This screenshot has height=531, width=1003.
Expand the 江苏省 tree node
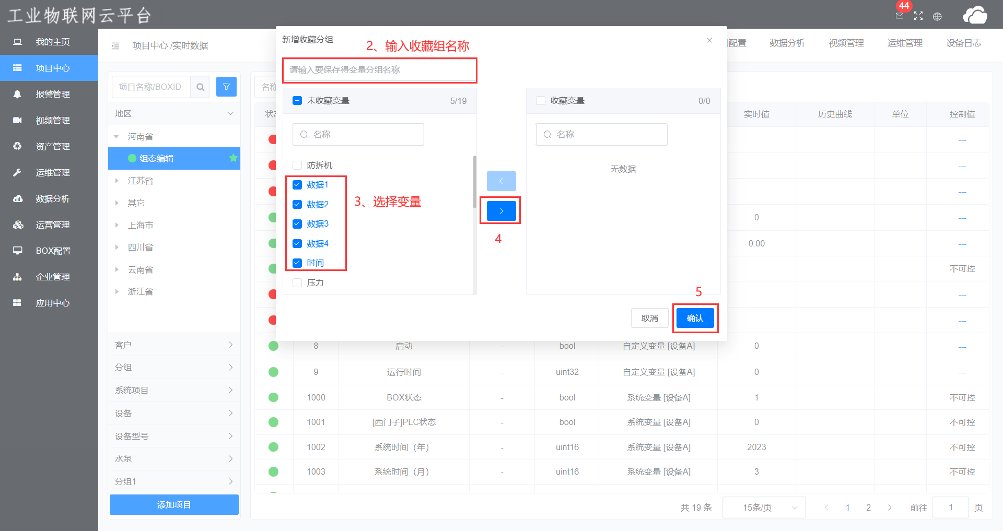tap(117, 181)
